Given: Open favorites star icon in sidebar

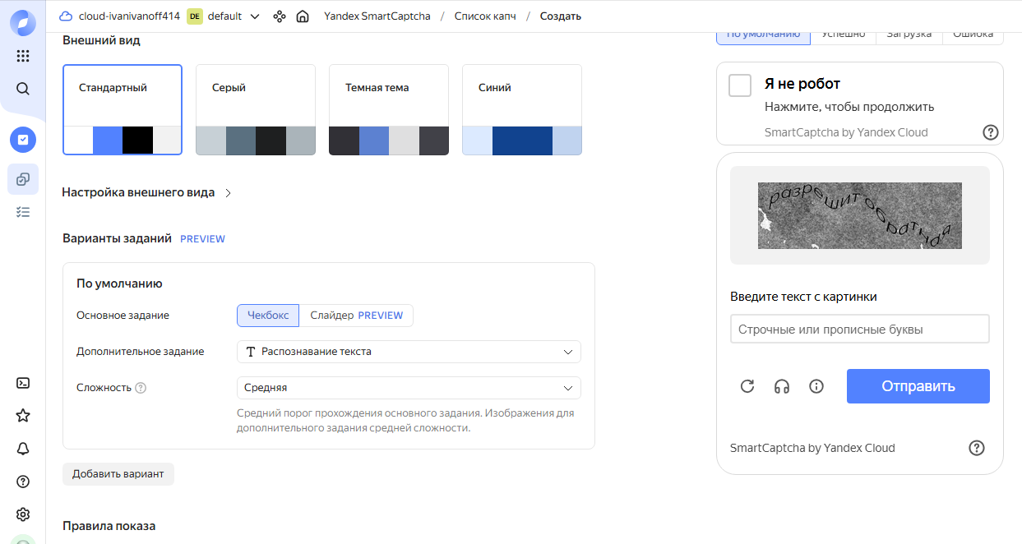Looking at the screenshot, I should 23,416.
